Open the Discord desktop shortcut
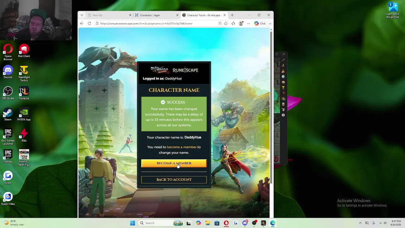Viewport: 405px width, 228px height. (8, 73)
